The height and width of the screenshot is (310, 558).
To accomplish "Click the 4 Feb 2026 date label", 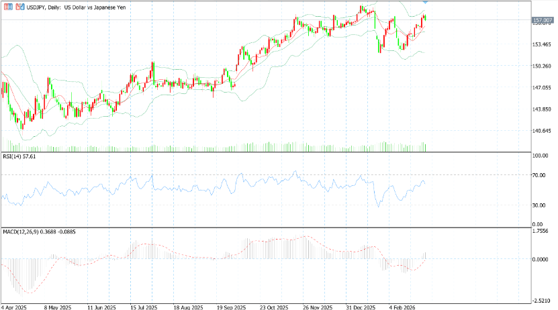I will [x=402, y=307].
